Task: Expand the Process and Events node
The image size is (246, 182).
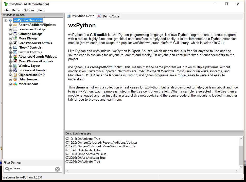Action: 10,71
